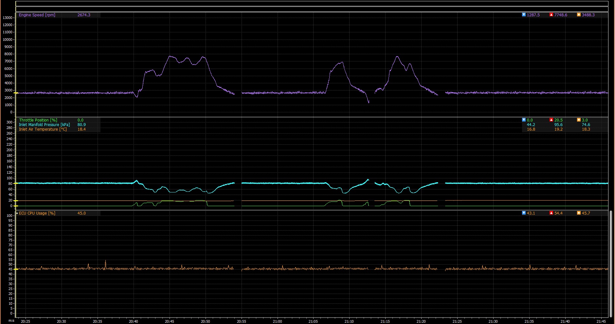
Task: Click the Inlet Air Temperature maximum 19.2
Action: 558,129
